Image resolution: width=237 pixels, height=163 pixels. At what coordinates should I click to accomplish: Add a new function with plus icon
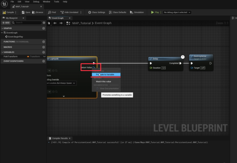click(44, 42)
